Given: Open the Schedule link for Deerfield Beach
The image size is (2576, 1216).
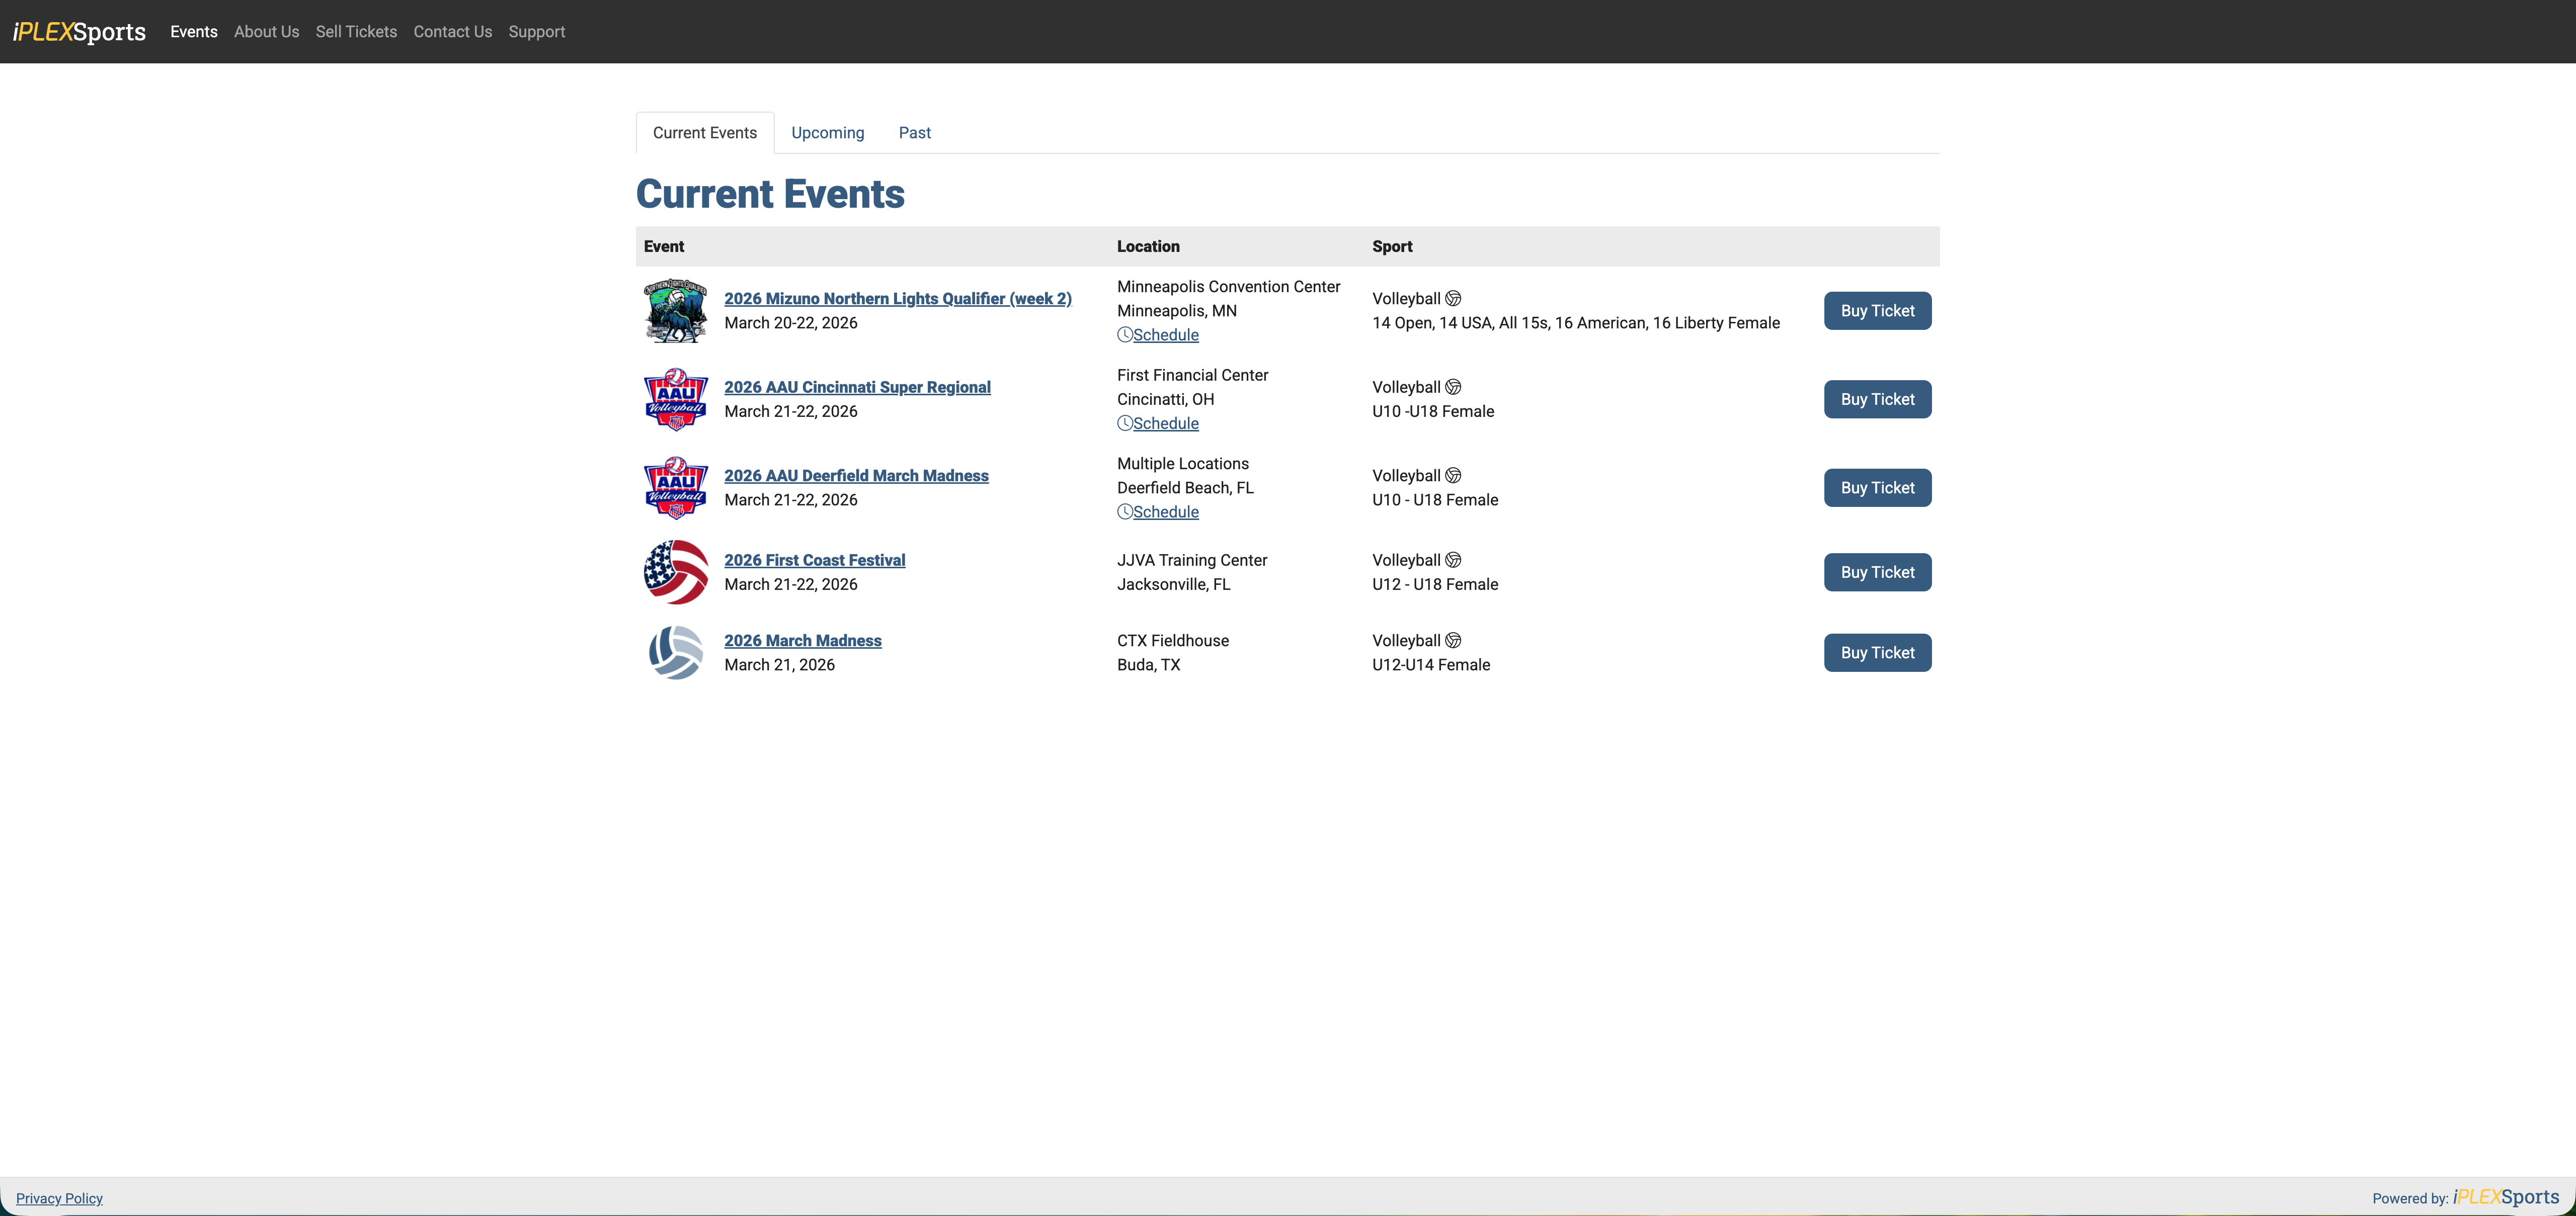Looking at the screenshot, I should 1165,511.
